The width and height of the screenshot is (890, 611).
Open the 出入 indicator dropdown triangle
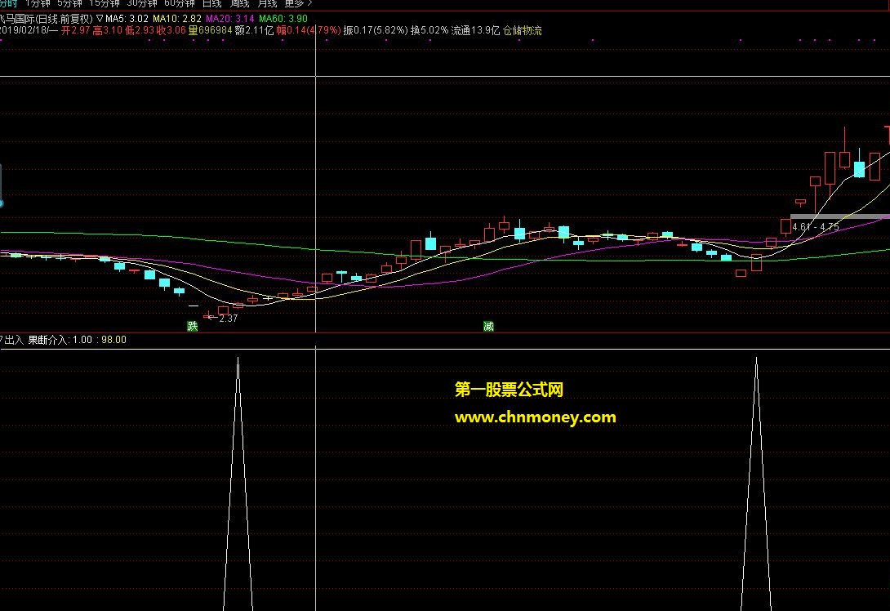point(2,340)
